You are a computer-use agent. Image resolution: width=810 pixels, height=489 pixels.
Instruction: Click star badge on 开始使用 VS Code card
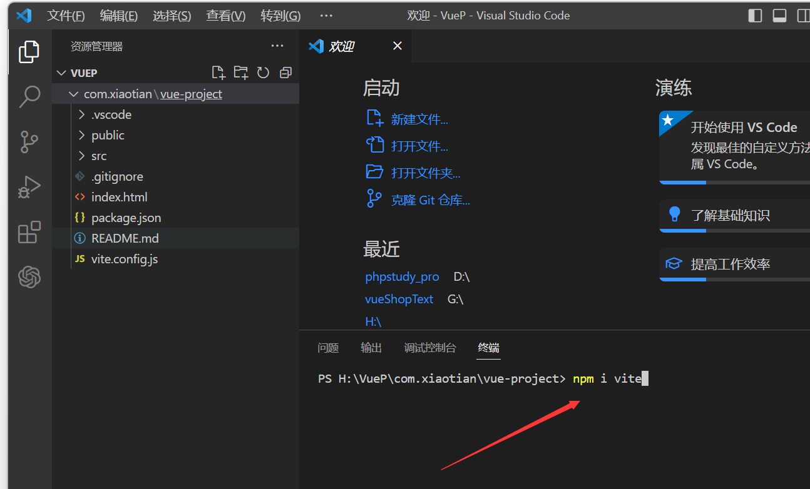(669, 119)
